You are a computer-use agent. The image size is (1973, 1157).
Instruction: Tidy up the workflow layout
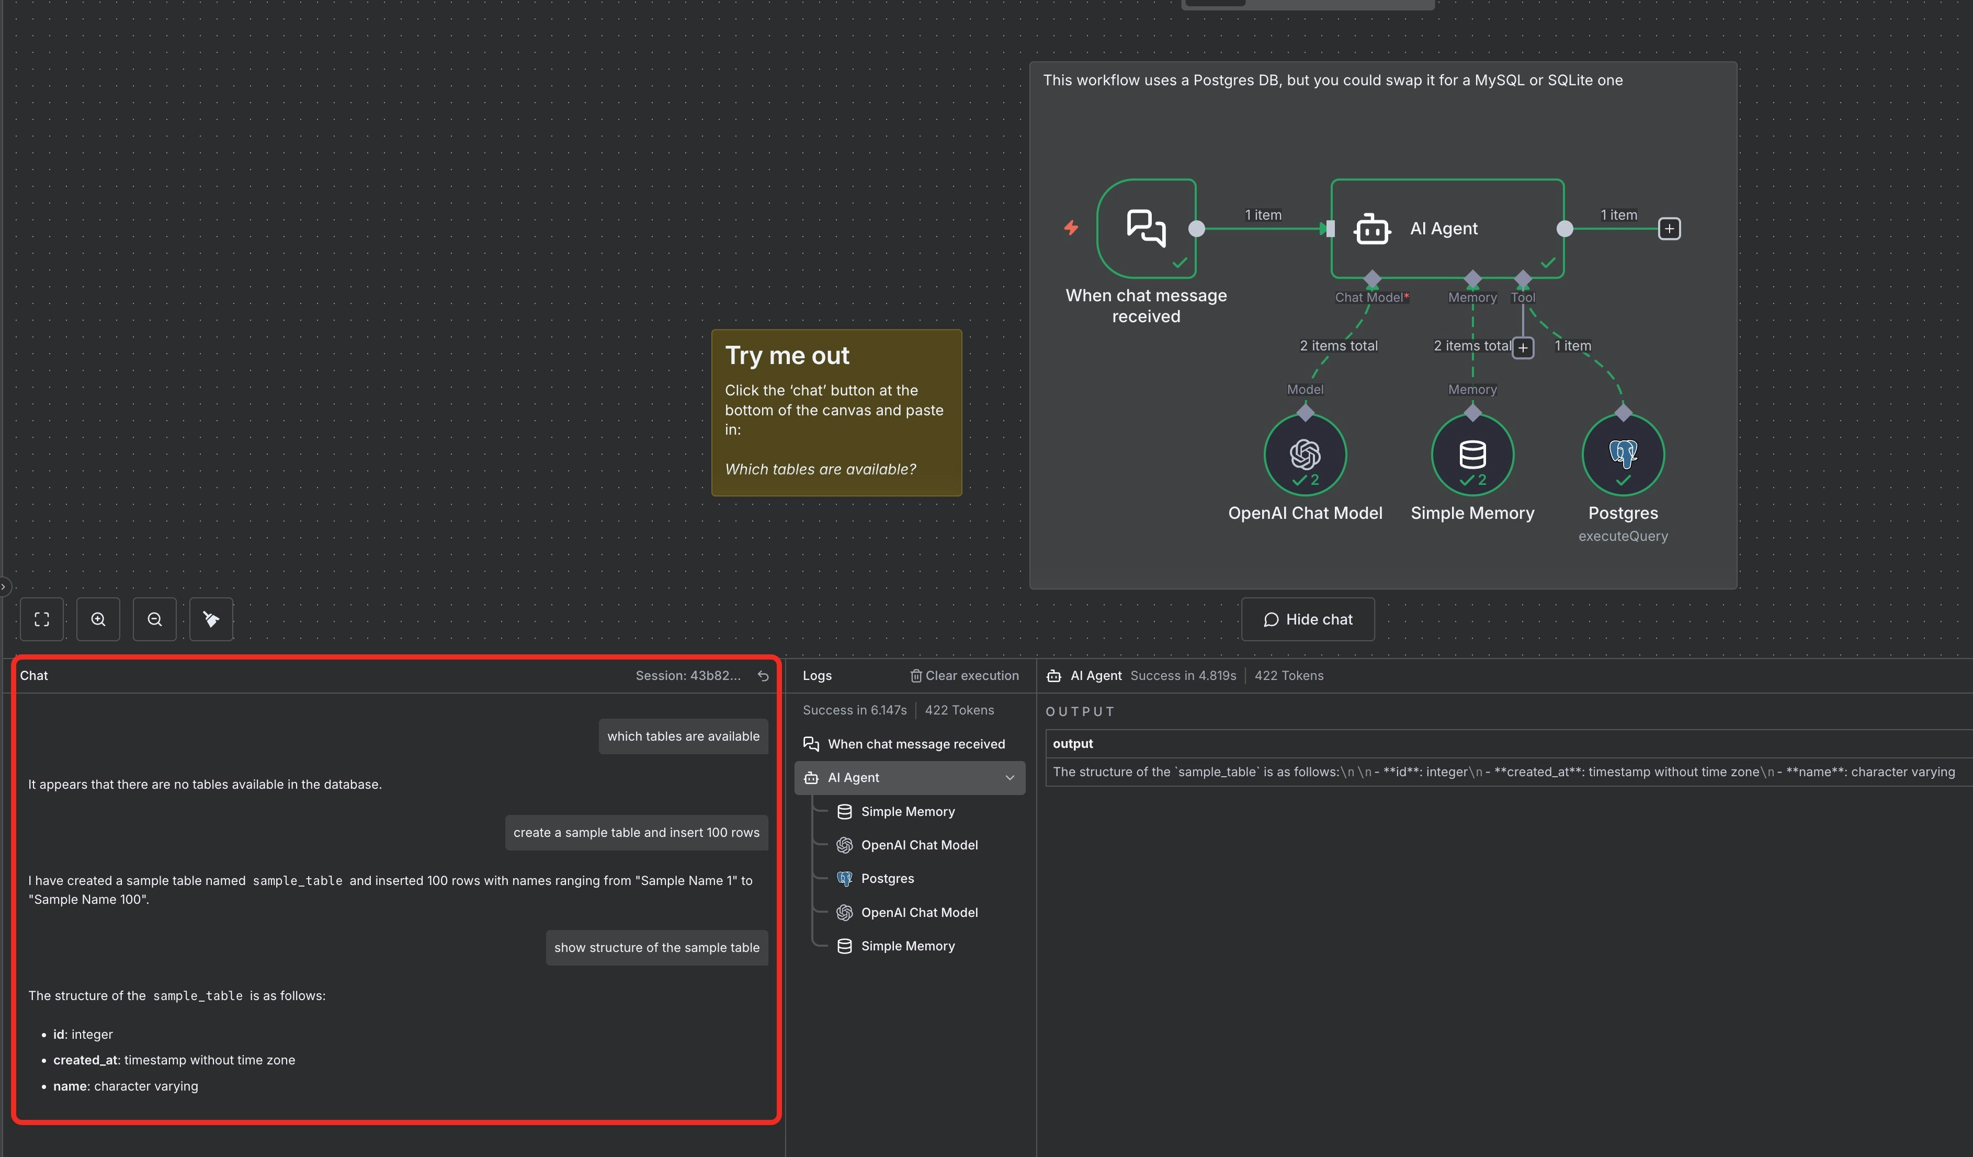(x=211, y=618)
